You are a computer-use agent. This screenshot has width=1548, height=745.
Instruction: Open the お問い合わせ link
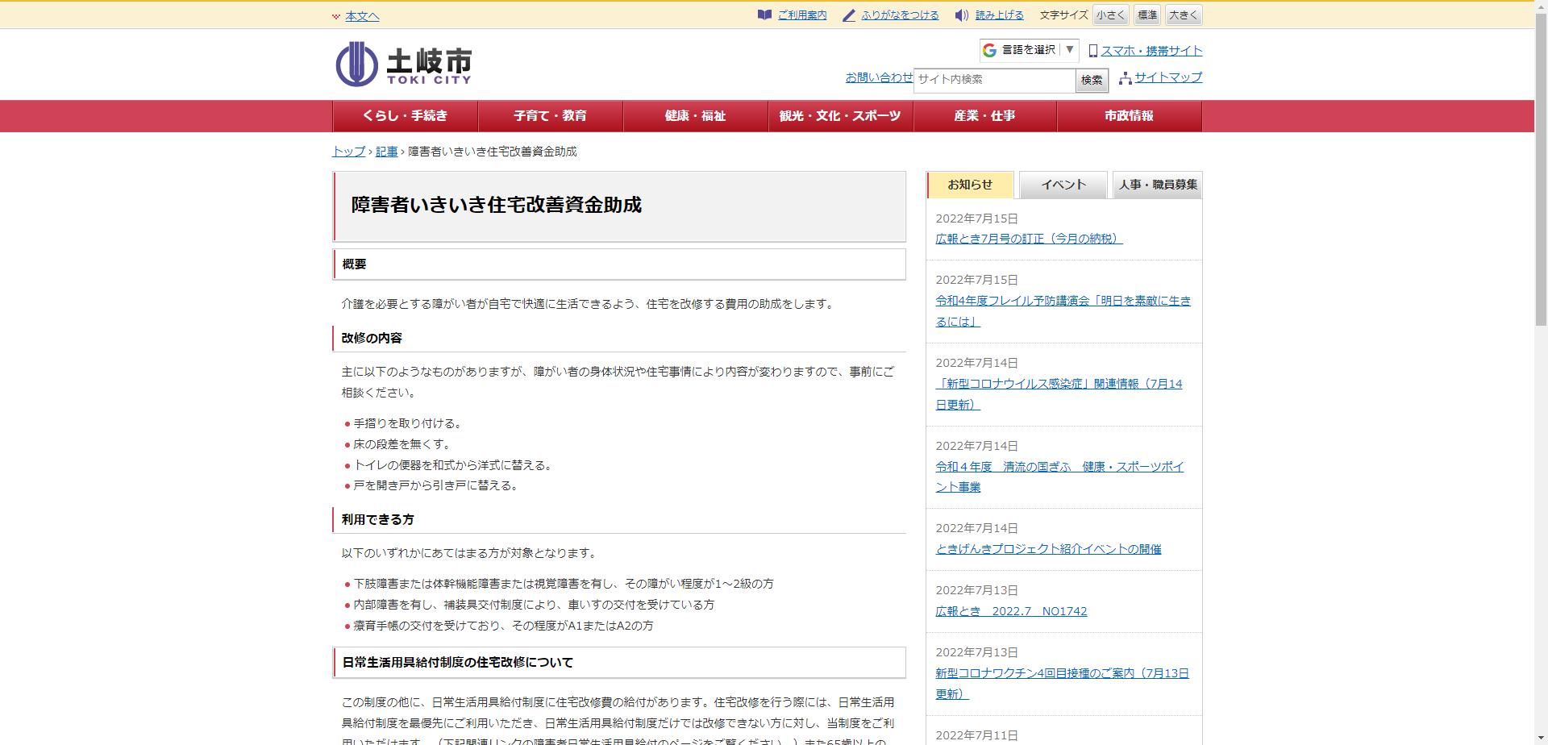(879, 77)
